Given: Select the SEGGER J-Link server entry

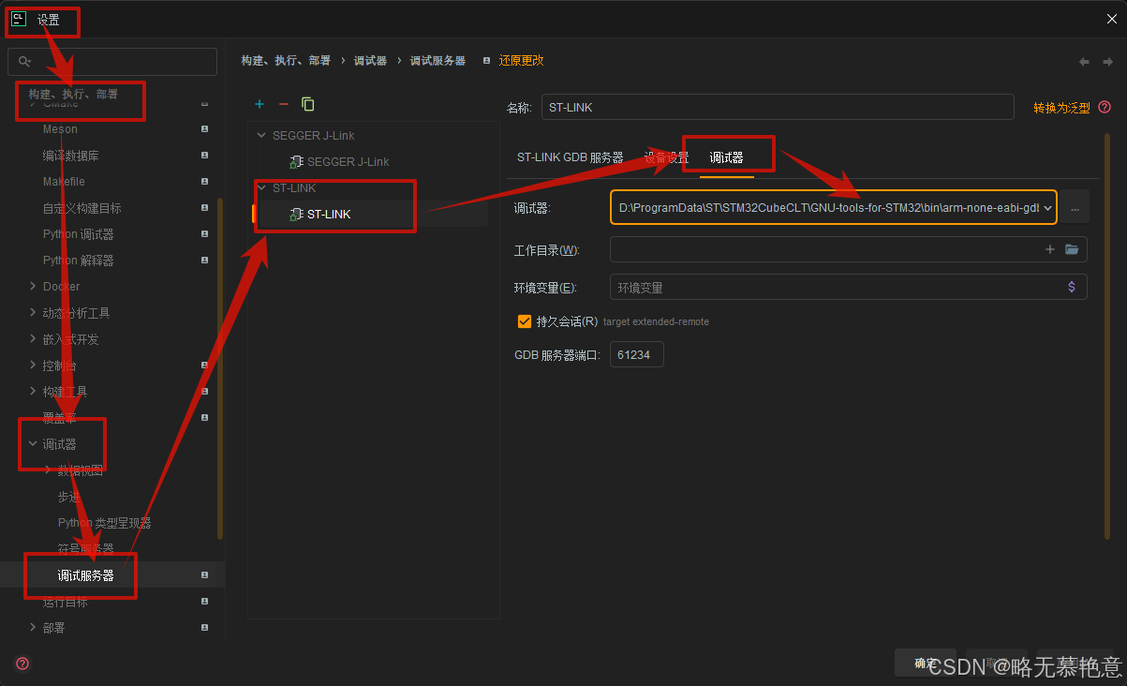Looking at the screenshot, I should click(x=348, y=162).
